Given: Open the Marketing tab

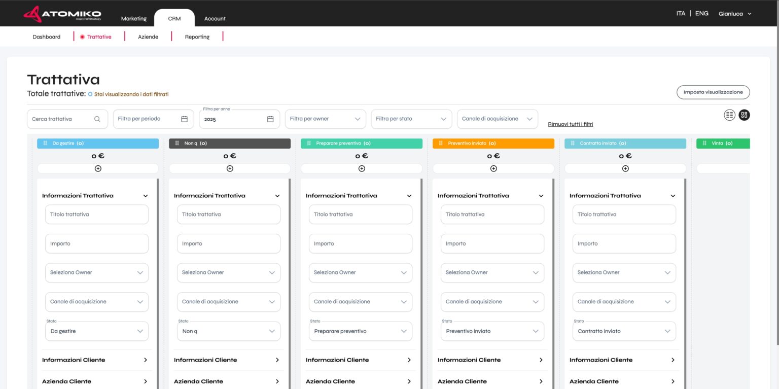Looking at the screenshot, I should [134, 19].
